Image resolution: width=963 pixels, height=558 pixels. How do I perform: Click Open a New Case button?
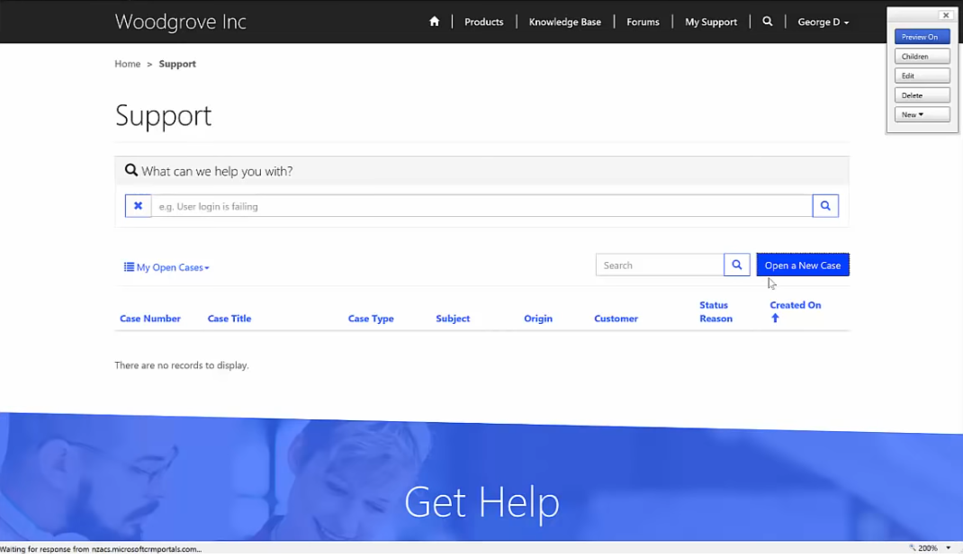tap(803, 265)
